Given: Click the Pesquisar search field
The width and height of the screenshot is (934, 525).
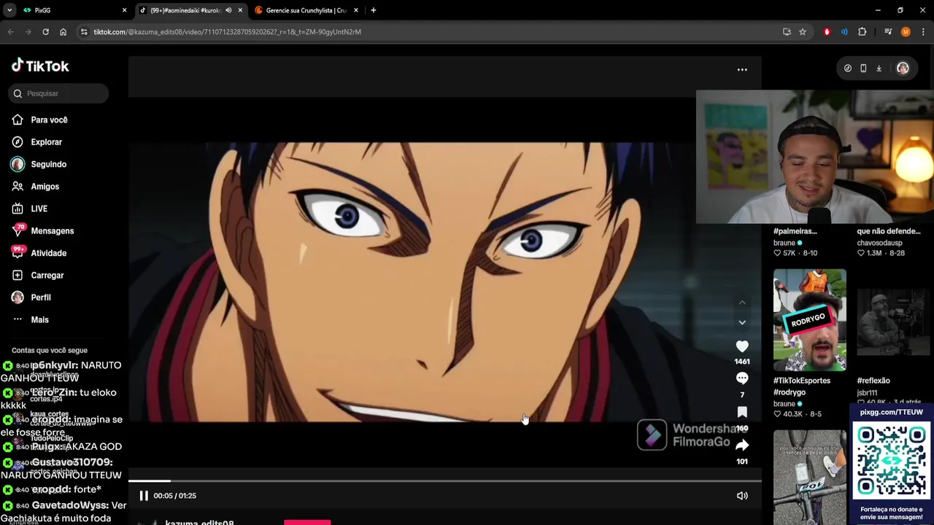Looking at the screenshot, I should pyautogui.click(x=59, y=93).
